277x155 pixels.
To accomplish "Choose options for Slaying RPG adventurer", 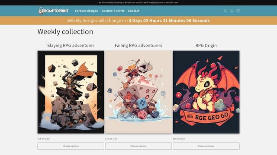I will point(71,146).
